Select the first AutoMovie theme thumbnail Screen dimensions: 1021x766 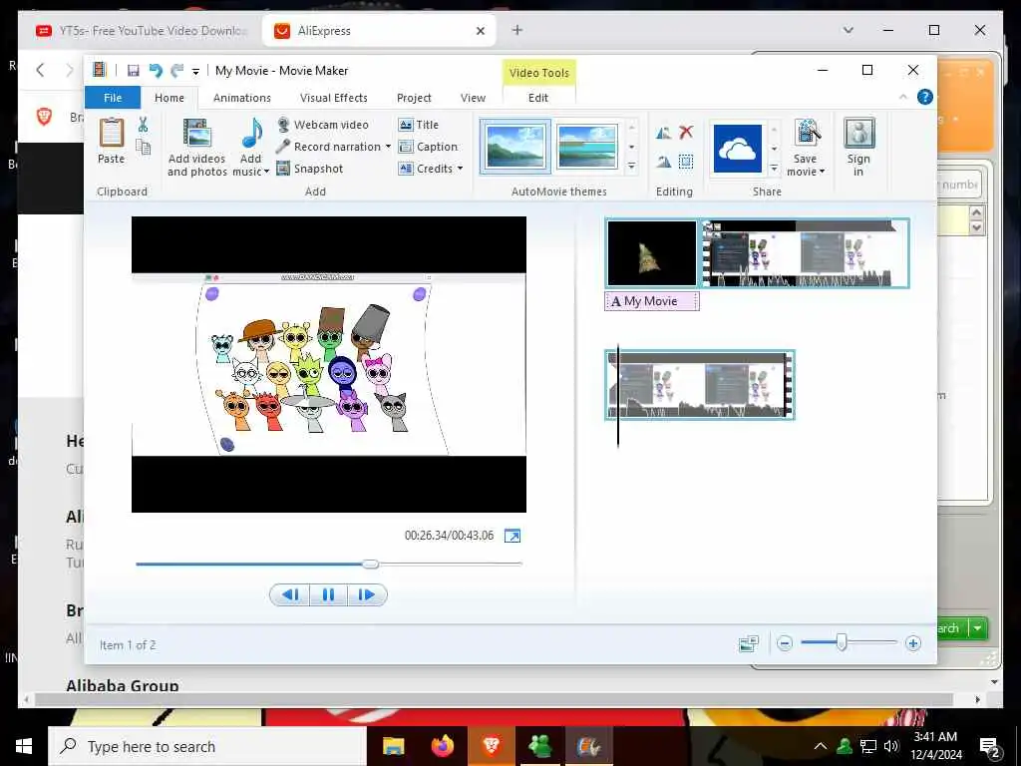515,147
